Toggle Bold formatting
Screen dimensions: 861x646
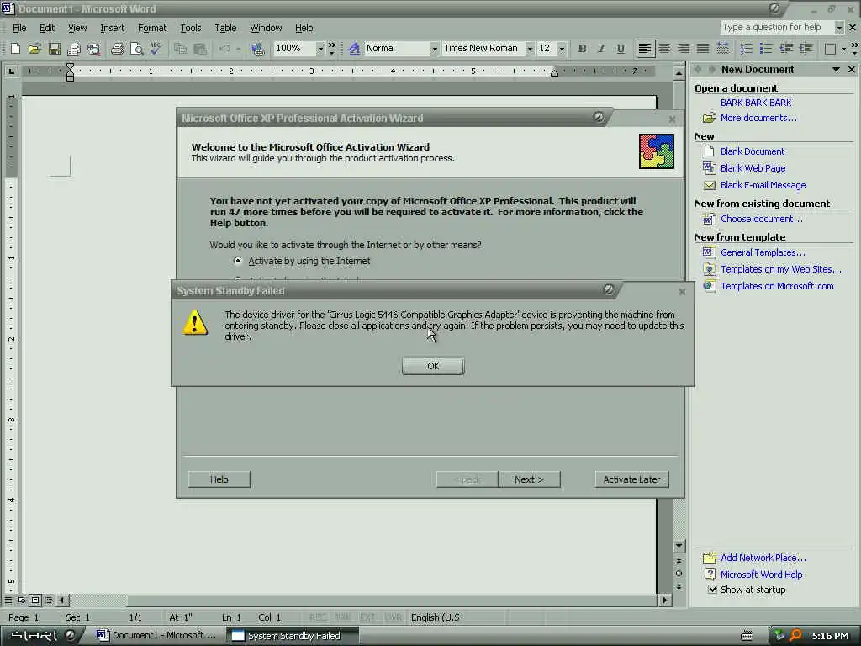(582, 49)
